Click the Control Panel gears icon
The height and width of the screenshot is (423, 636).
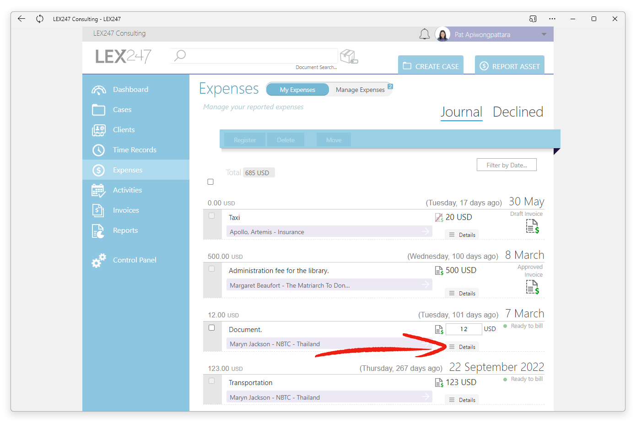pyautogui.click(x=98, y=260)
